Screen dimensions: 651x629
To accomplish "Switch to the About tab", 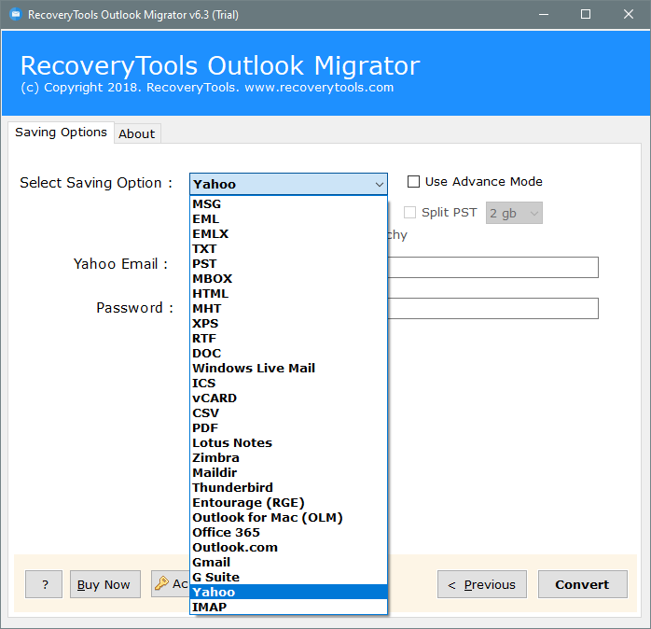I will [x=137, y=133].
